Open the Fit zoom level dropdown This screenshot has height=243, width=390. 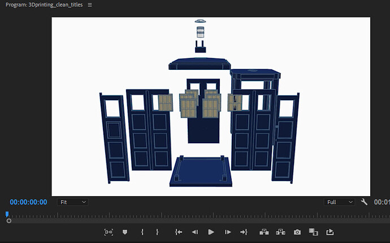(73, 202)
